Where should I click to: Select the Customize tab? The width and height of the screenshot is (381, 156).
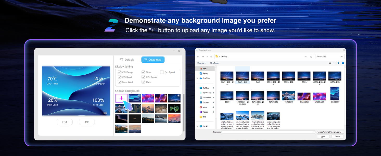[x=153, y=60]
